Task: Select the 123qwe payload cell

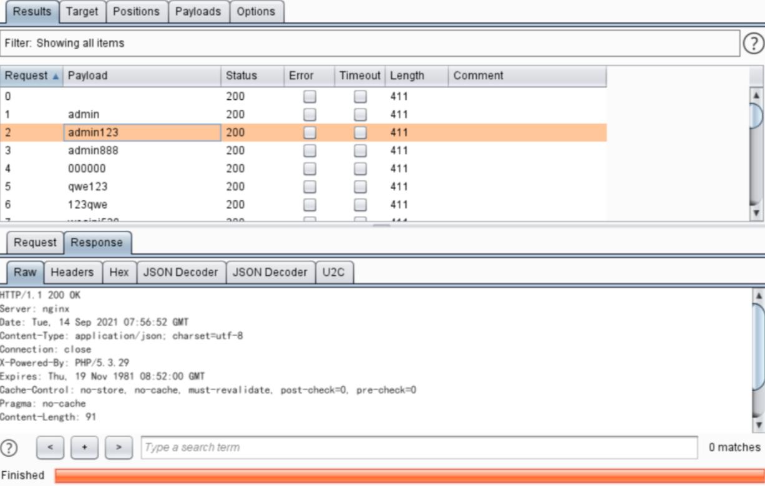Action: pyautogui.click(x=142, y=205)
